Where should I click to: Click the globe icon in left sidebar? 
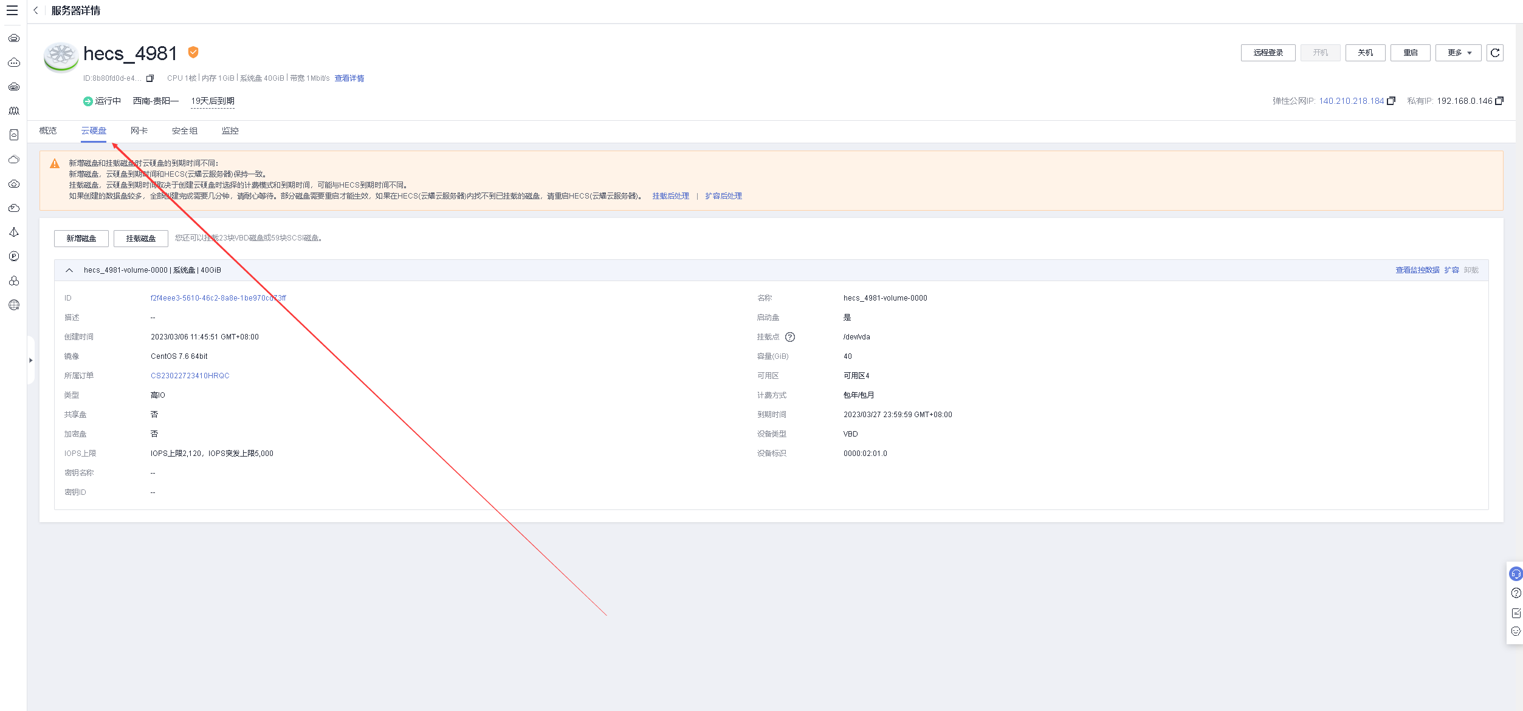(14, 305)
